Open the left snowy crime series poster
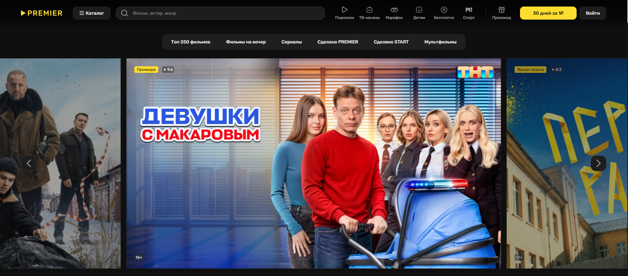This screenshot has height=276, width=628. pyautogui.click(x=60, y=163)
